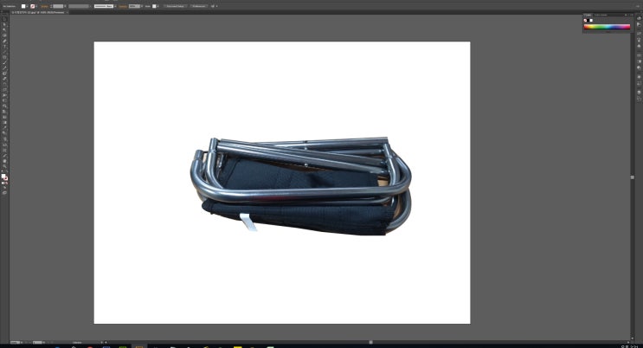Pick a color from the spectrum bar
This screenshot has width=643, height=348.
pos(607,27)
